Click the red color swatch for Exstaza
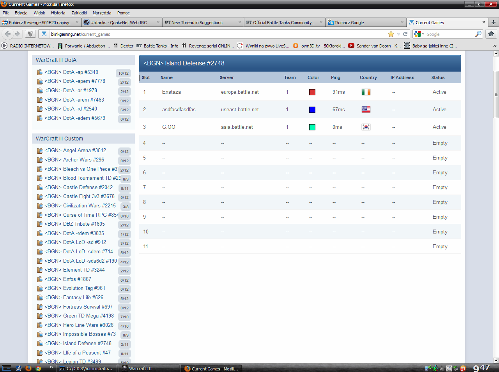The image size is (499, 372). click(312, 92)
